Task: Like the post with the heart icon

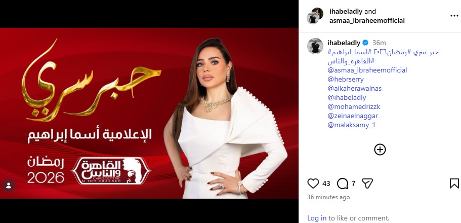Action: pyautogui.click(x=313, y=183)
